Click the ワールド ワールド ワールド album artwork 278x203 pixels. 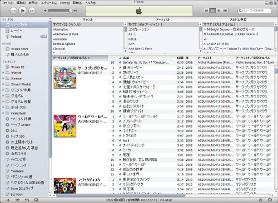coord(65,126)
